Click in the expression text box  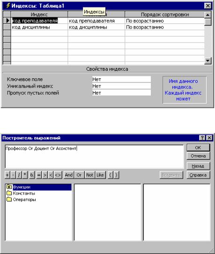tap(95, 157)
